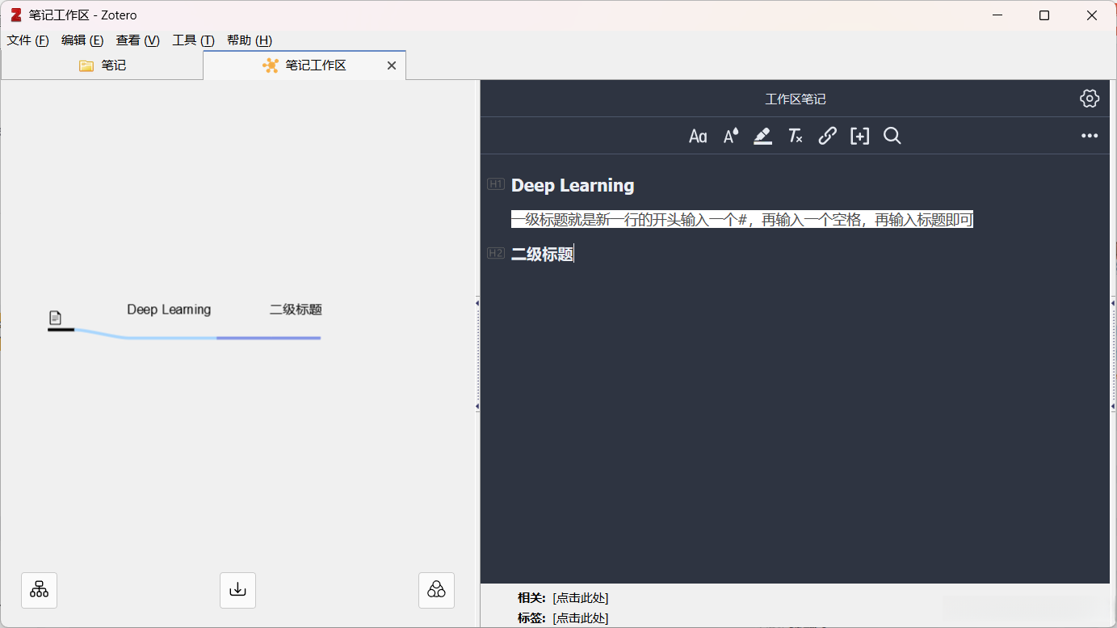Open the more options (...) menu
The width and height of the screenshot is (1117, 628).
pyautogui.click(x=1090, y=135)
